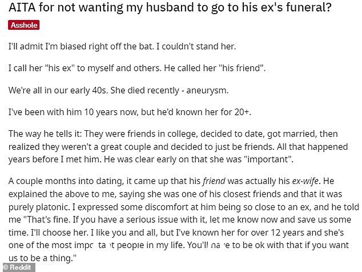Click the italic word friend
Viewport: 362px width, 272px height.
pyautogui.click(x=214, y=181)
